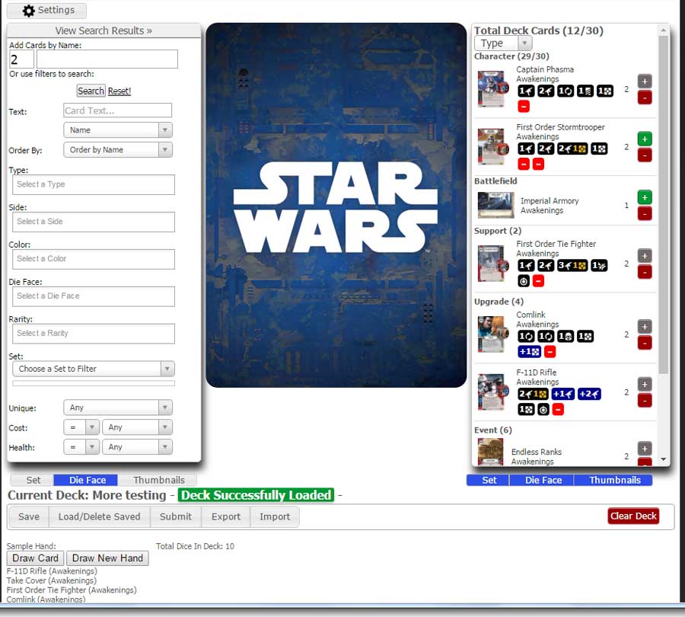The height and width of the screenshot is (617, 685).
Task: Open the Settings gear button
Action: (x=48, y=10)
